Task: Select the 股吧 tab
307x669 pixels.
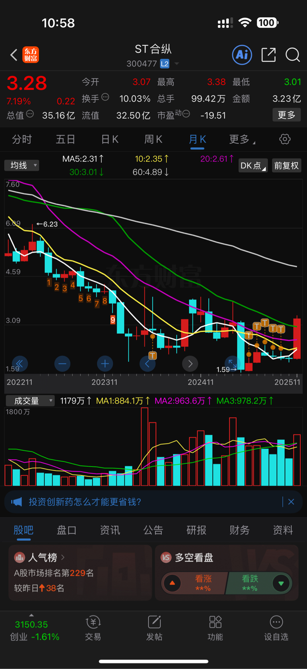Action: tap(24, 530)
